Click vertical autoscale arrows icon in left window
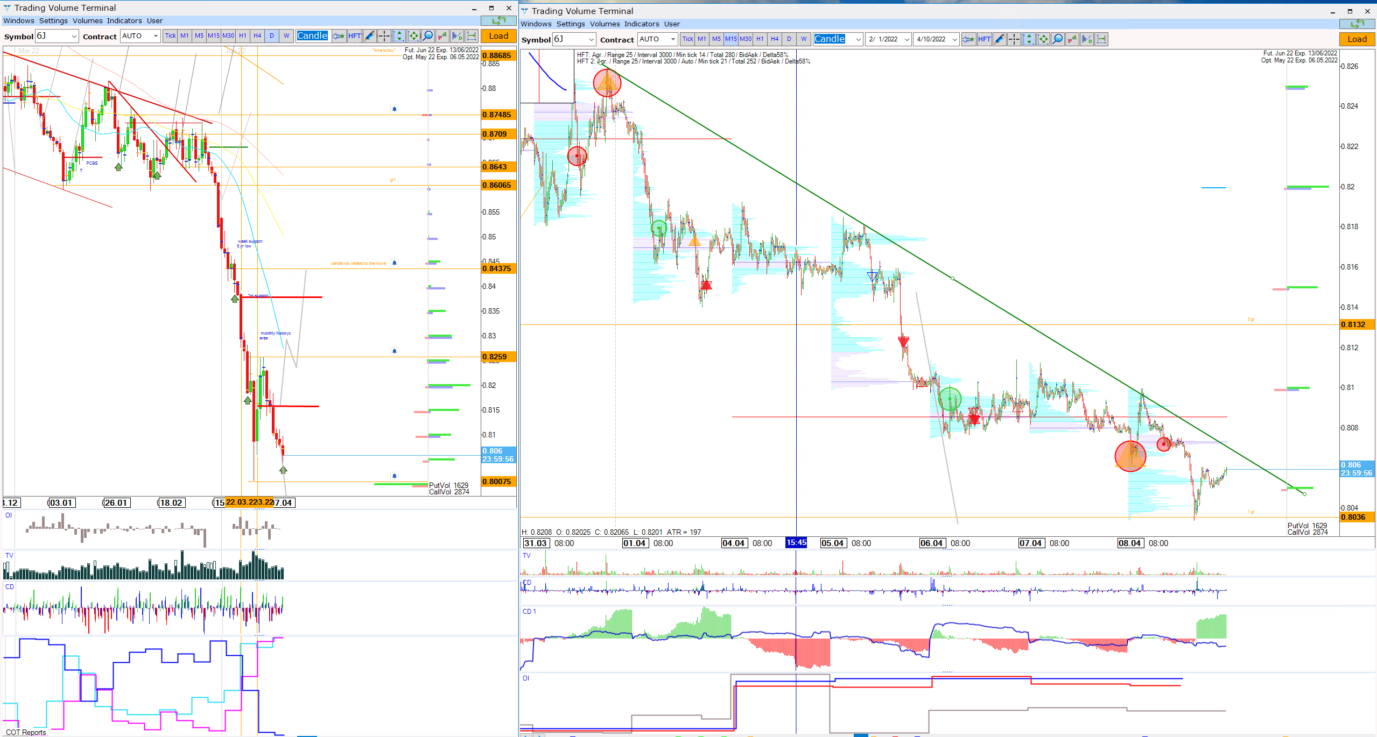 pyautogui.click(x=399, y=36)
